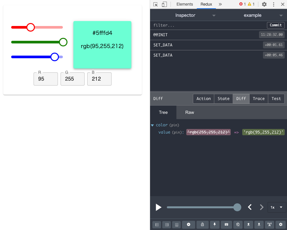This screenshot has height=230, width=287.
Task: Collapse the color tree node
Action: [x=152, y=125]
